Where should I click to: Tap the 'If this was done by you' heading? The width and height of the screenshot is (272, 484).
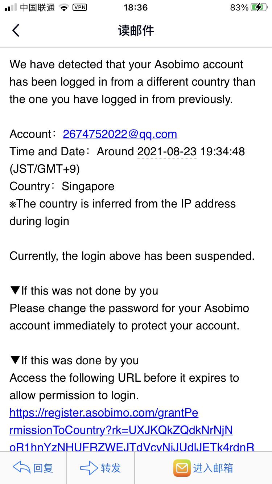click(74, 360)
